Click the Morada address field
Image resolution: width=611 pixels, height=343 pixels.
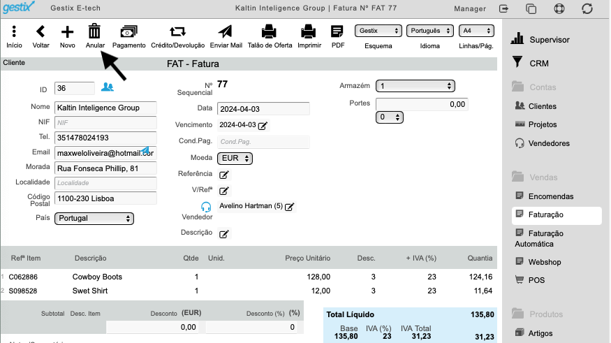tap(105, 169)
